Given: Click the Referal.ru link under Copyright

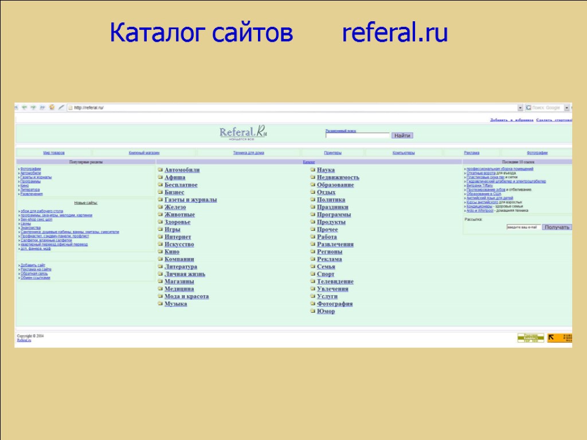Looking at the screenshot, I should coord(24,340).
